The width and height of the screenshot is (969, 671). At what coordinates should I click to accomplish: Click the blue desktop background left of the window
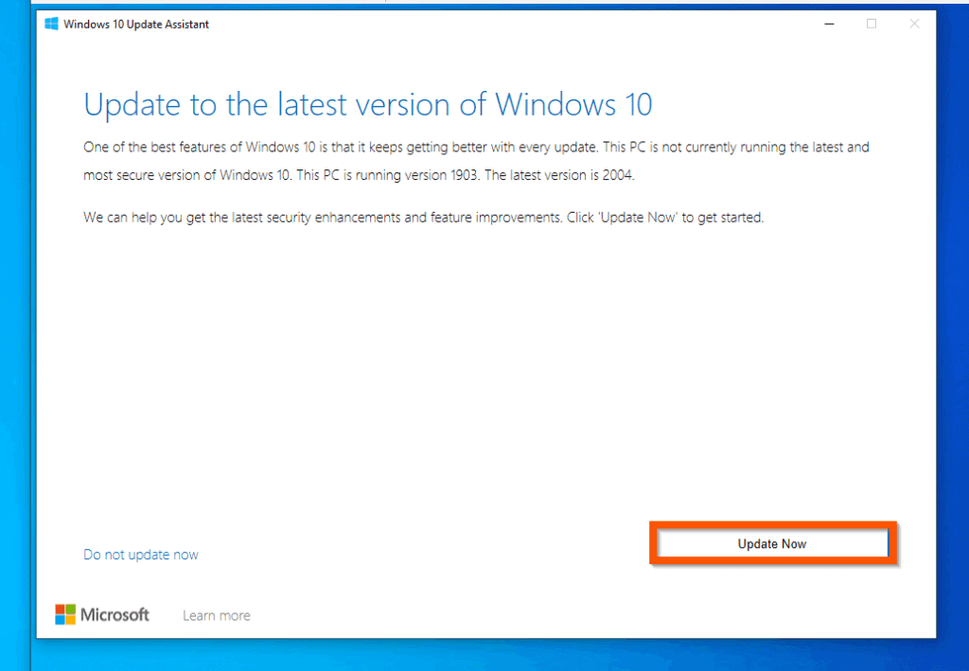[x=14, y=331]
